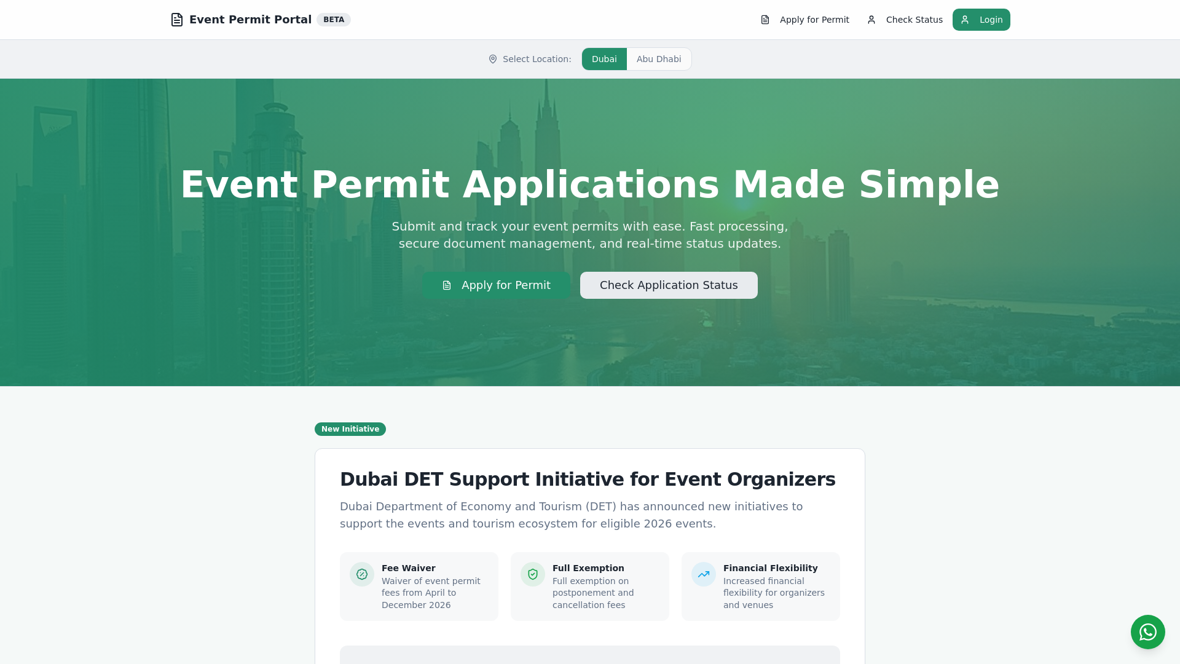The image size is (1180, 664).
Task: Click the Login button
Action: click(981, 20)
